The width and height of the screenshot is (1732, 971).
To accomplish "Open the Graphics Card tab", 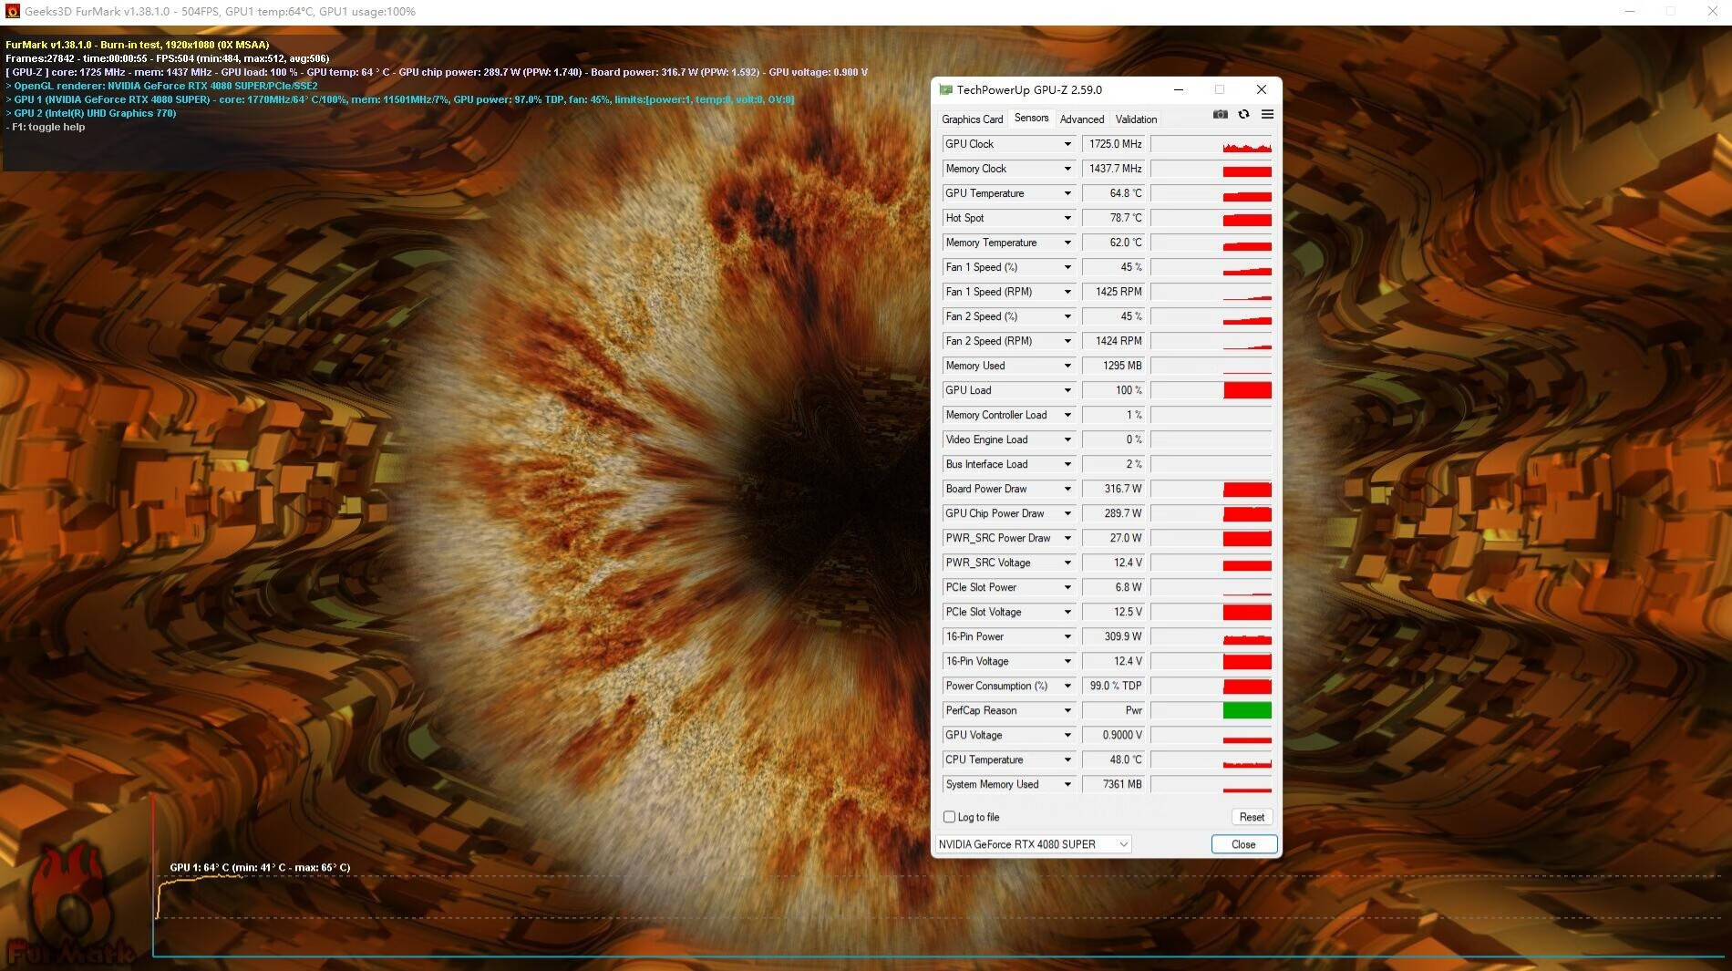I will click(972, 119).
